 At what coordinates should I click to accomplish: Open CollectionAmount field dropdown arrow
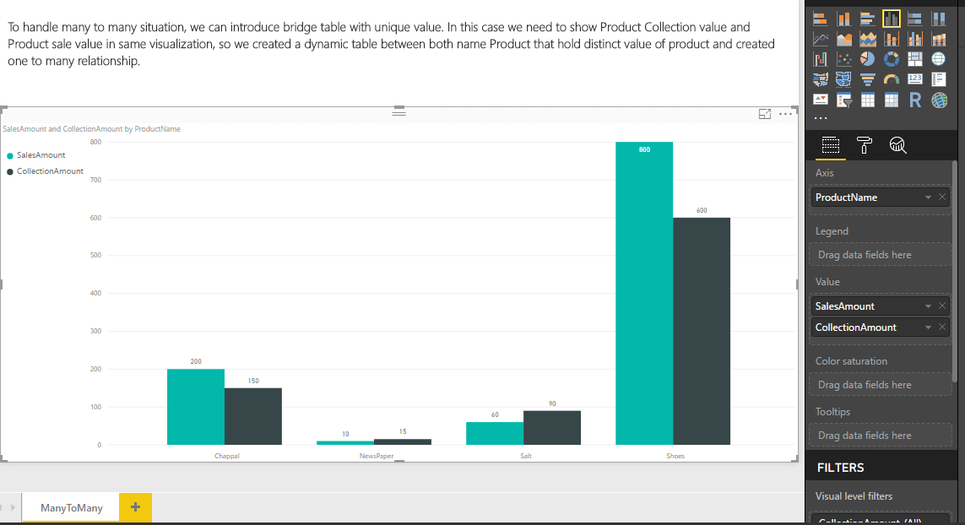[x=928, y=327]
